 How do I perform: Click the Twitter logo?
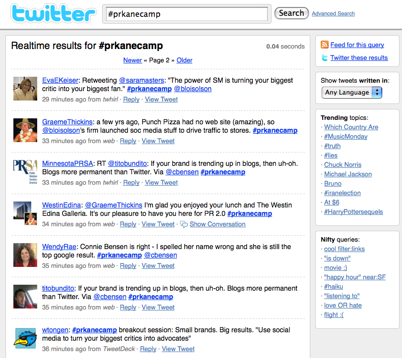coord(54,13)
